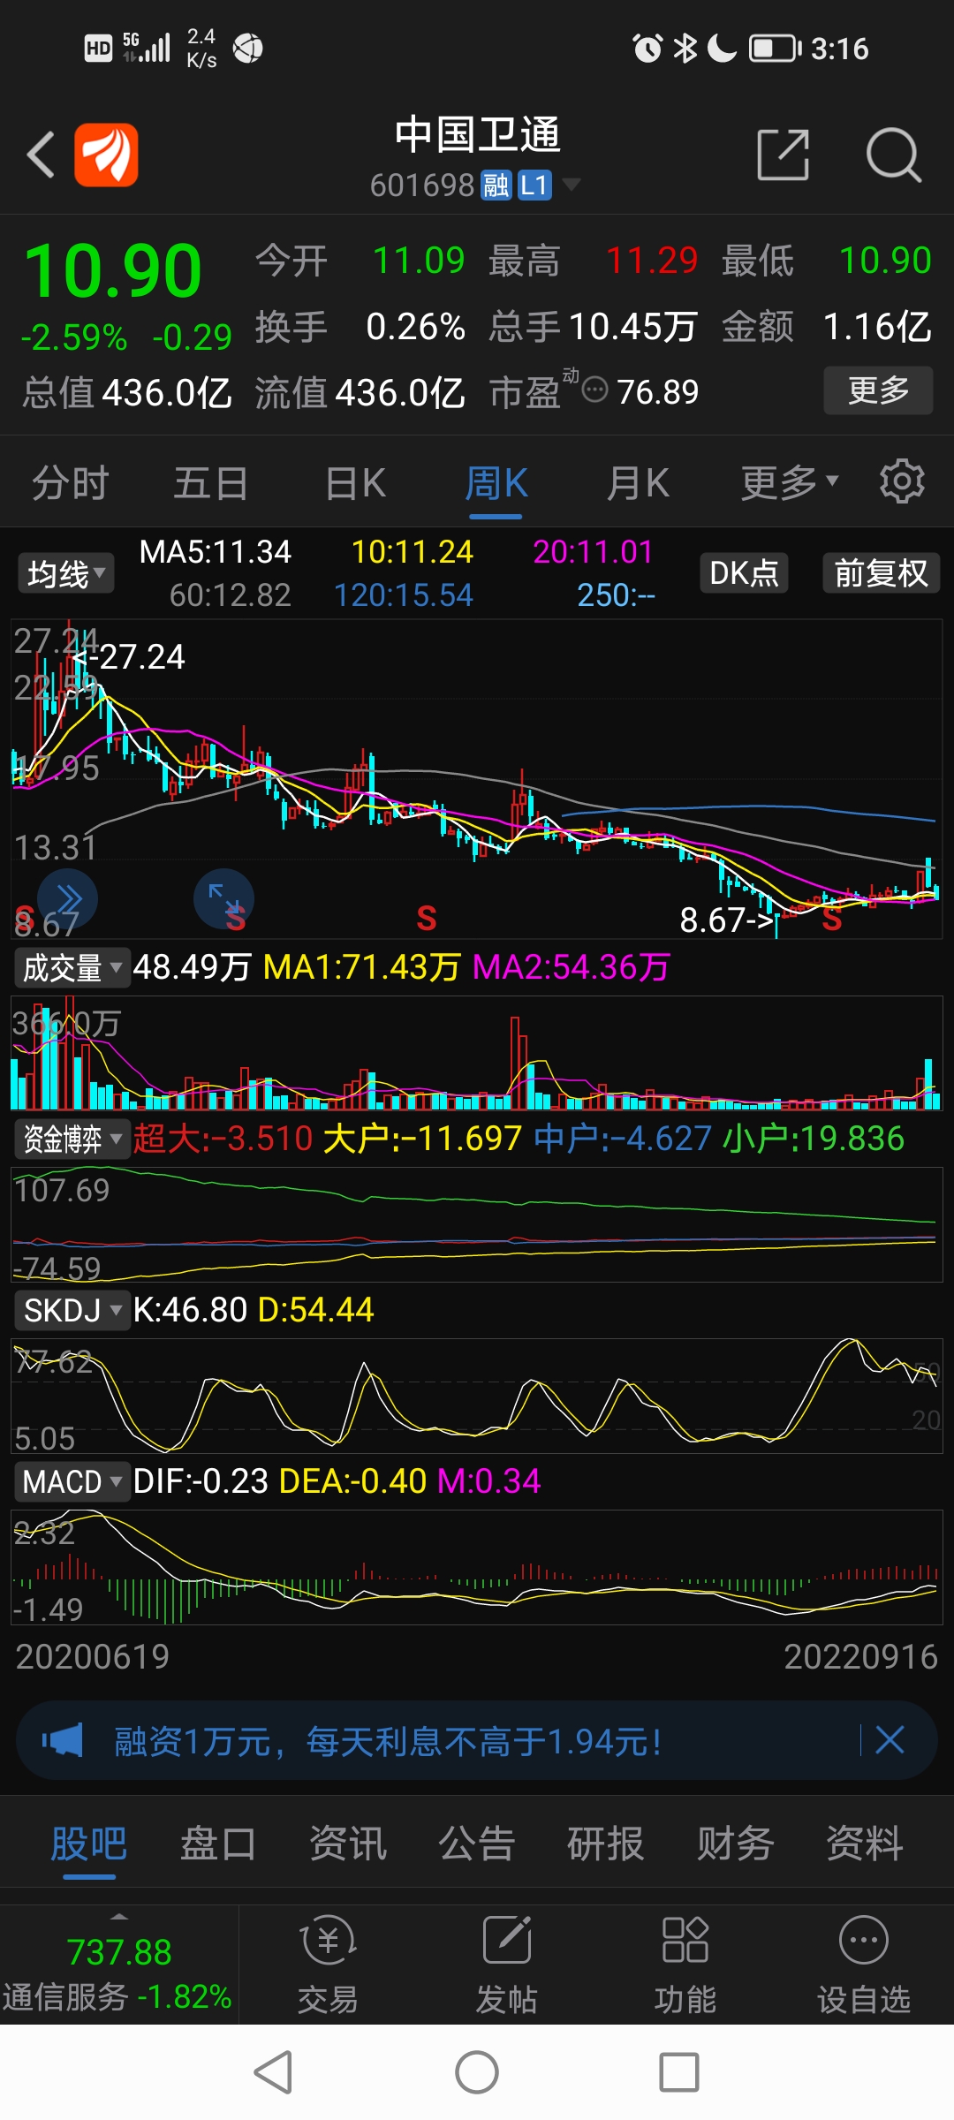
Task: Open 公告 announcements tab
Action: tap(477, 1844)
